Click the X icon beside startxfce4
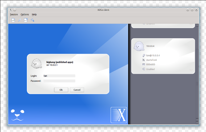Viewport: 206px width, 132px height. point(144,60)
